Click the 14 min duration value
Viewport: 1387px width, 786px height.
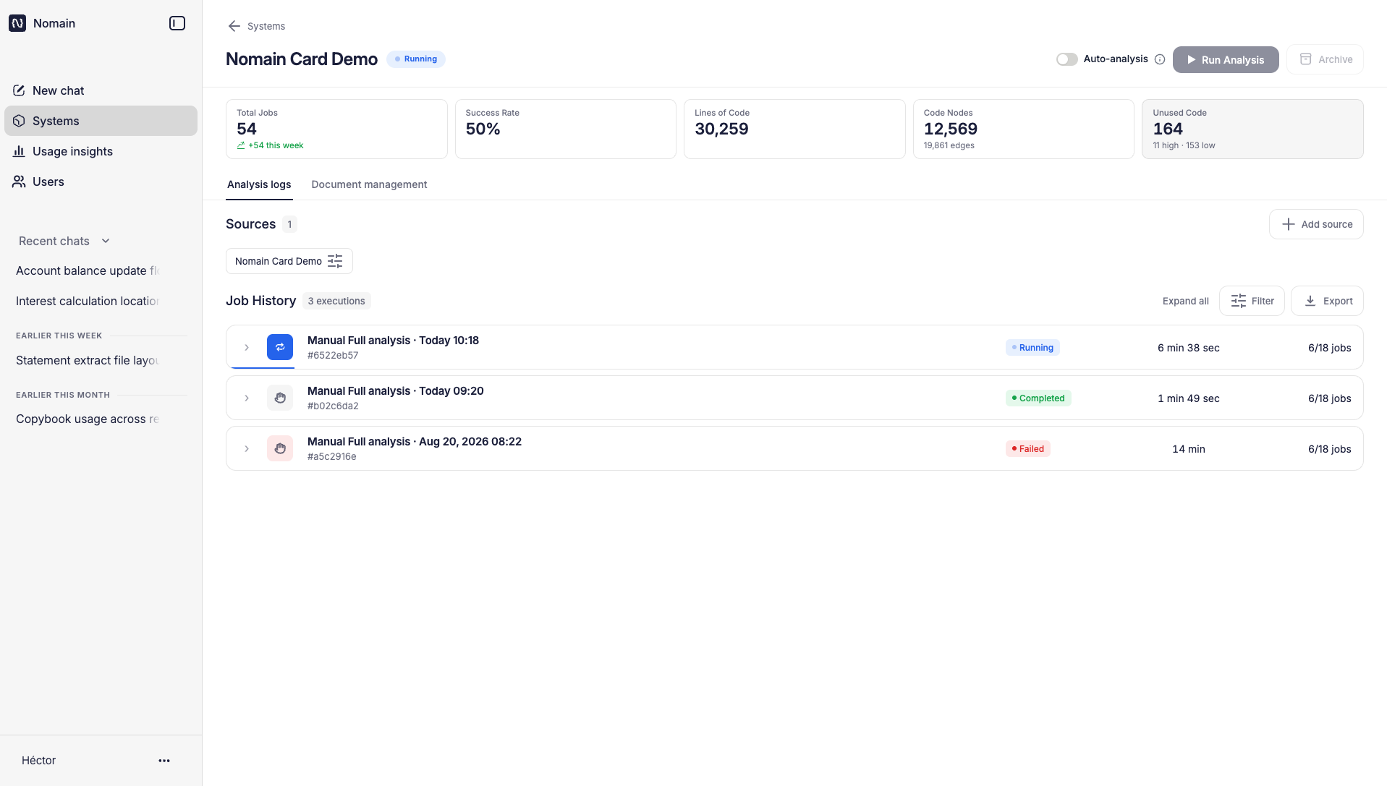(1188, 449)
